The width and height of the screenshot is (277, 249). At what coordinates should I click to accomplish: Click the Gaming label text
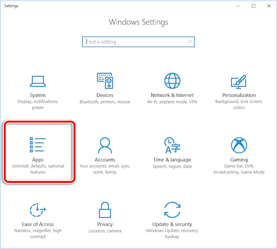tap(239, 160)
